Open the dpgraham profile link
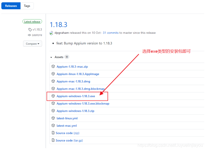Viewport: 205px width, 150px height. (62, 33)
